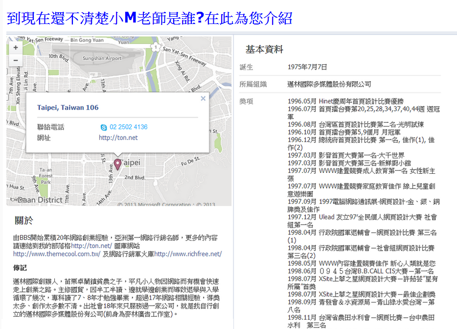Click the Sungshan Airport label on map
457x329 pixels.
tap(102, 58)
